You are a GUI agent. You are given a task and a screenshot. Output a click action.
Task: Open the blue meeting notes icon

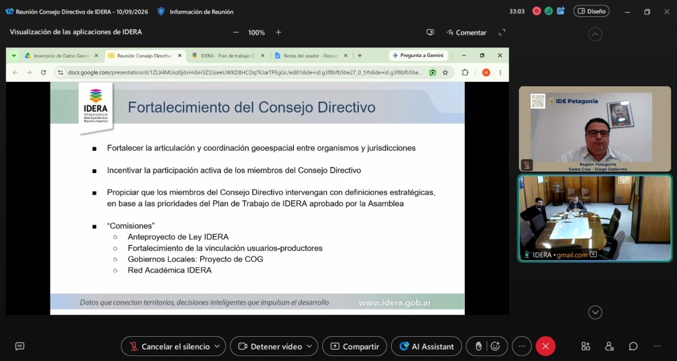click(561, 11)
